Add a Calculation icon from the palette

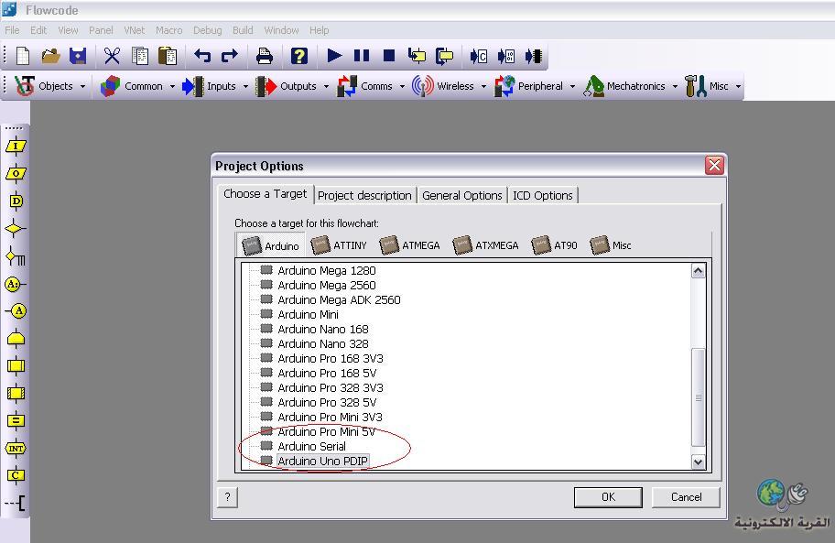click(16, 420)
